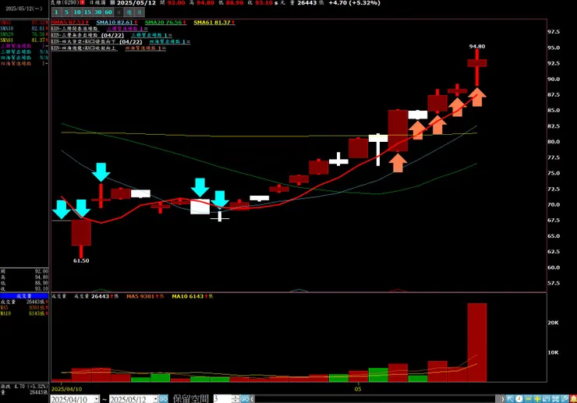Click the SMA20 row in left sidebar
The image size is (577, 403).
tap(24, 34)
